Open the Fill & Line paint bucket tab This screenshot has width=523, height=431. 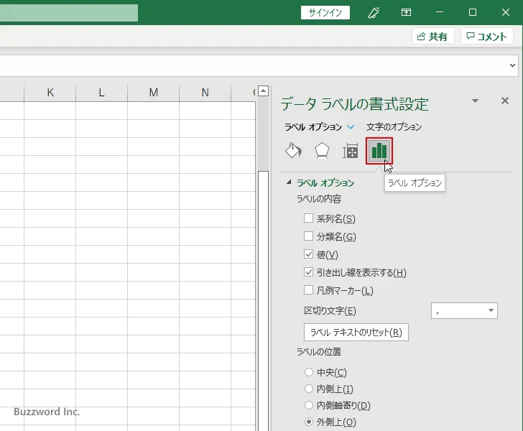294,151
